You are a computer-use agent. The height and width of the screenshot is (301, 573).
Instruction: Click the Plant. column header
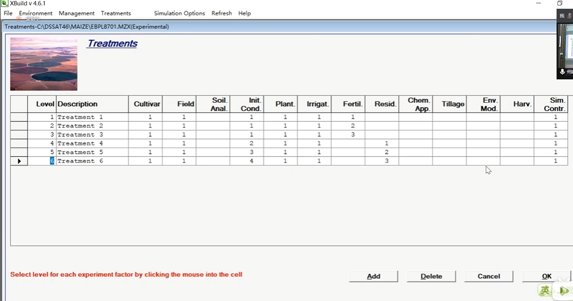pos(281,104)
